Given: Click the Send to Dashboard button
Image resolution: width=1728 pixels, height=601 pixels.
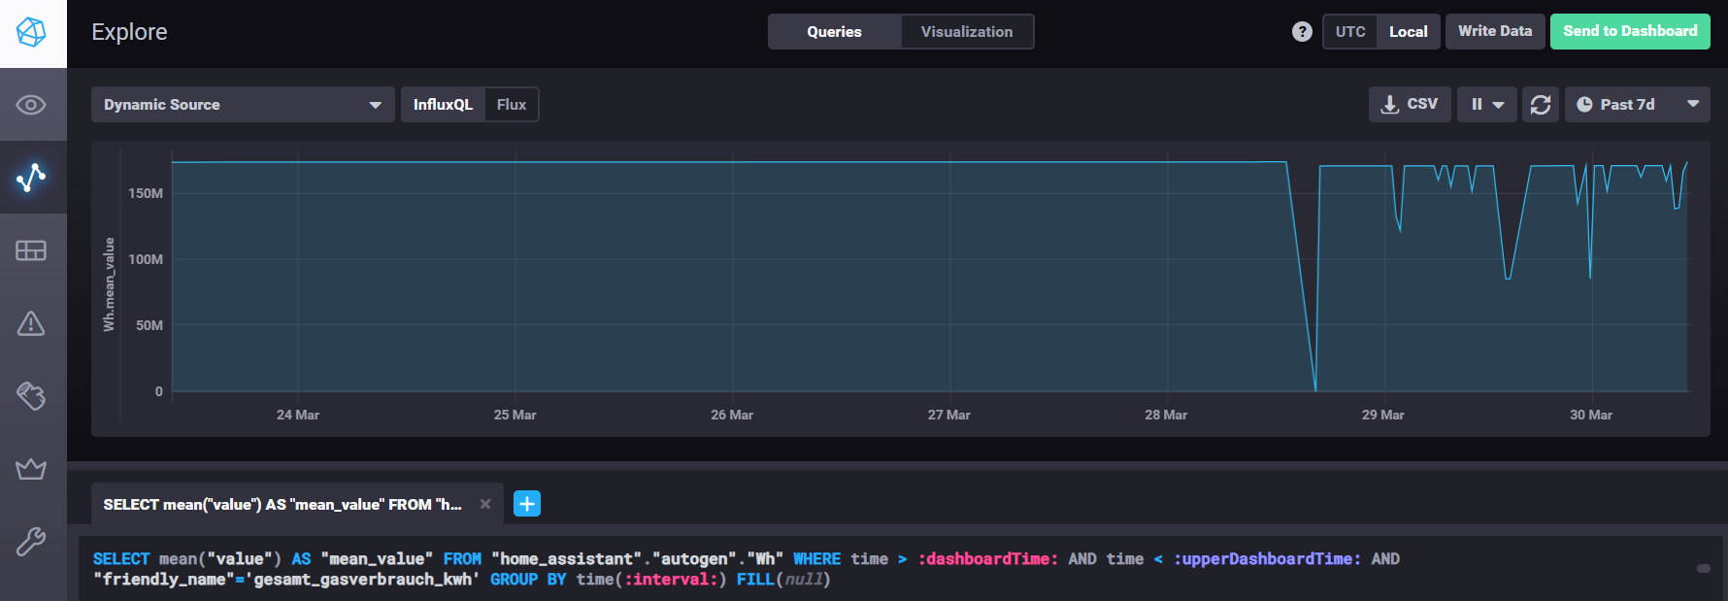Looking at the screenshot, I should pos(1629,31).
